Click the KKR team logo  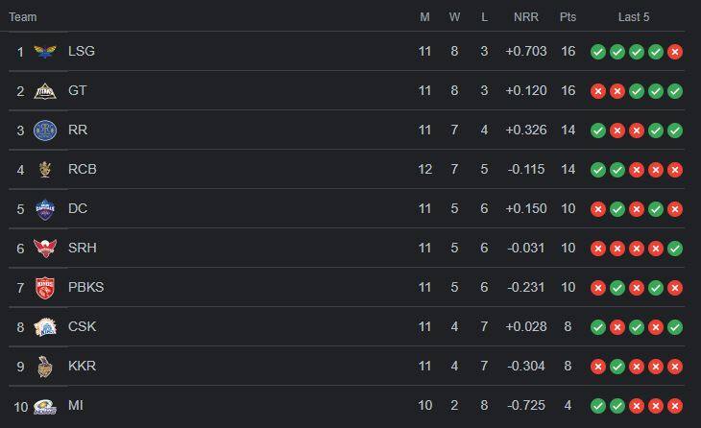[x=45, y=367]
